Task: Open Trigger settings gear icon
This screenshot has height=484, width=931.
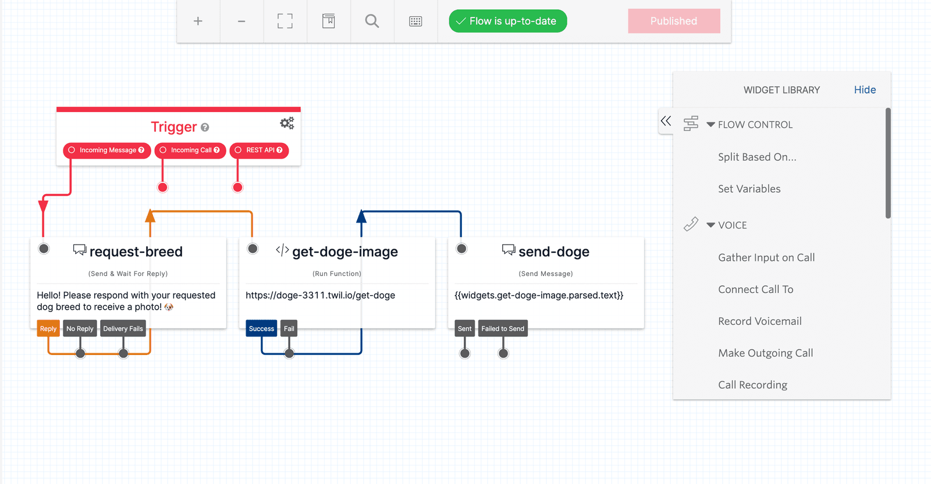Action: point(287,123)
